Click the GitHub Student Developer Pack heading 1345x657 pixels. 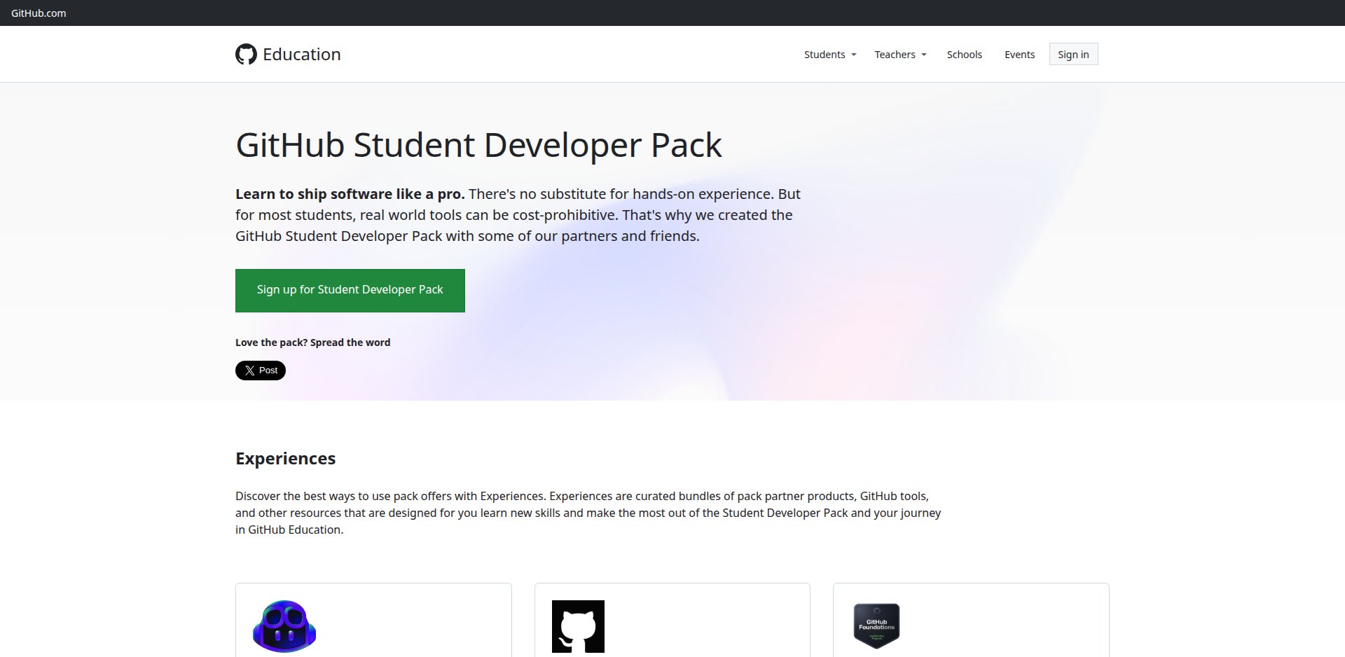pos(478,145)
